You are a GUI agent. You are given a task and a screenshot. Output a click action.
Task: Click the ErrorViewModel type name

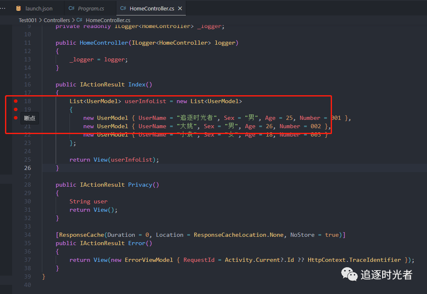(x=149, y=260)
